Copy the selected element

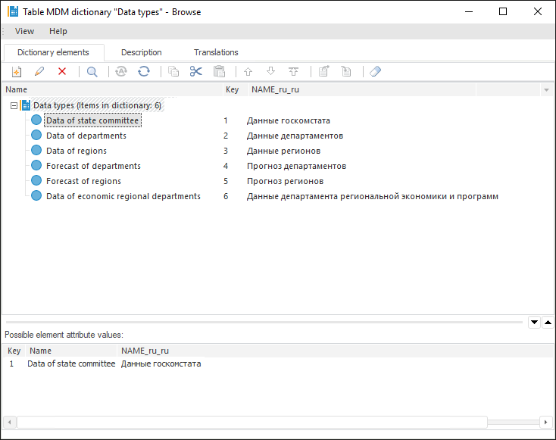tap(173, 72)
